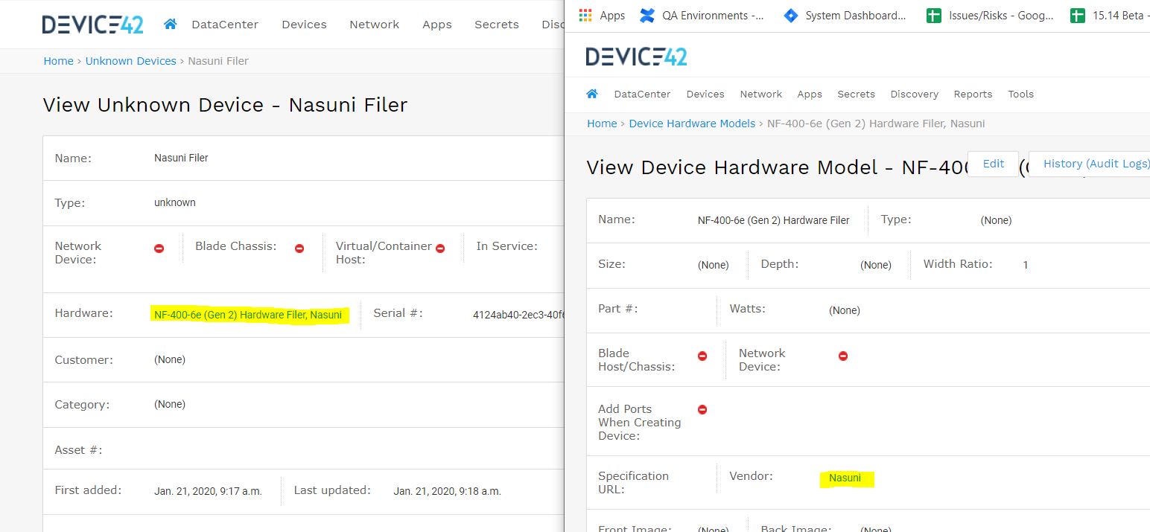This screenshot has width=1150, height=532.
Task: Click home icon in left window navbar
Action: point(171,24)
